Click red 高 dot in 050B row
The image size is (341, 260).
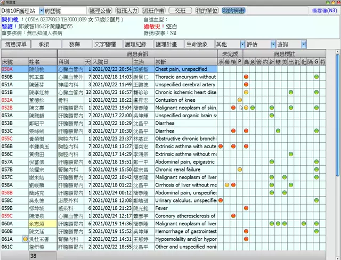tap(246, 77)
